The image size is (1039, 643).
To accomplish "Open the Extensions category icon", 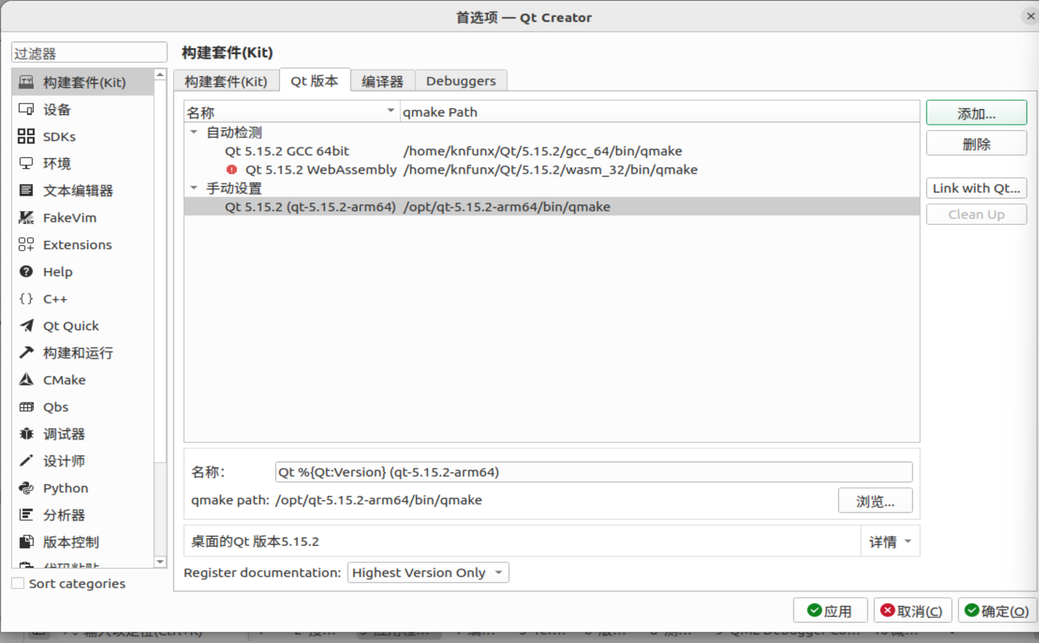I will point(26,245).
